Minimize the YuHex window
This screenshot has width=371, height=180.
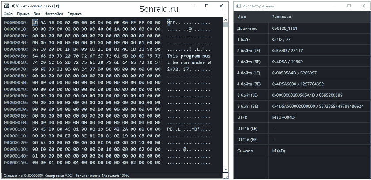click(193, 6)
